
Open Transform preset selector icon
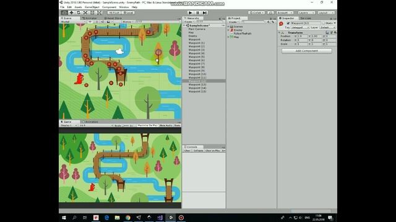(332, 33)
